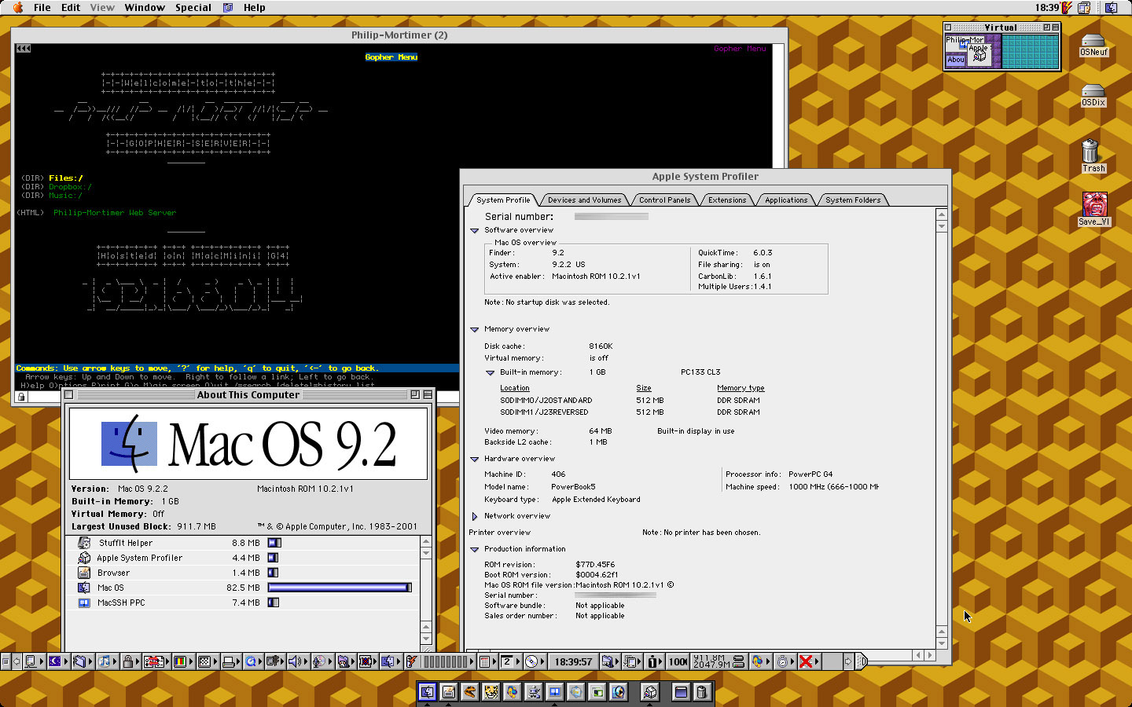Collapse the Control Strip with end tab
Image resolution: width=1132 pixels, height=707 pixels.
(862, 661)
